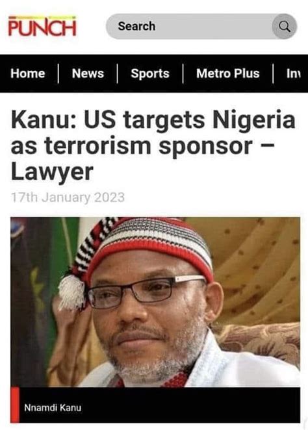
Task: Click the 17th January 2023 date
Action: click(x=68, y=197)
